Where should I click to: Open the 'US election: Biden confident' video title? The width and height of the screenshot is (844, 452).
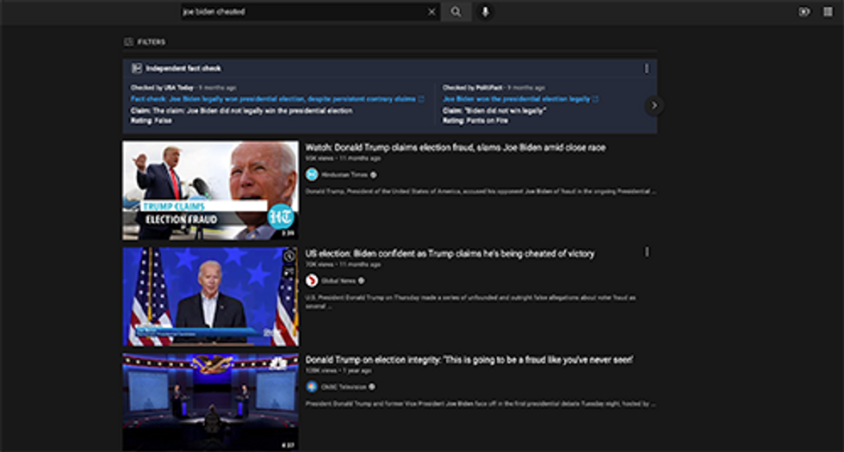point(450,254)
